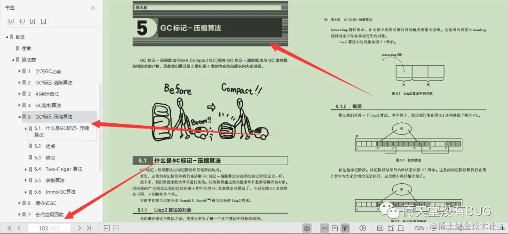Click the expand-all bookmarks icon
This screenshot has width=508, height=234.
tap(11, 22)
